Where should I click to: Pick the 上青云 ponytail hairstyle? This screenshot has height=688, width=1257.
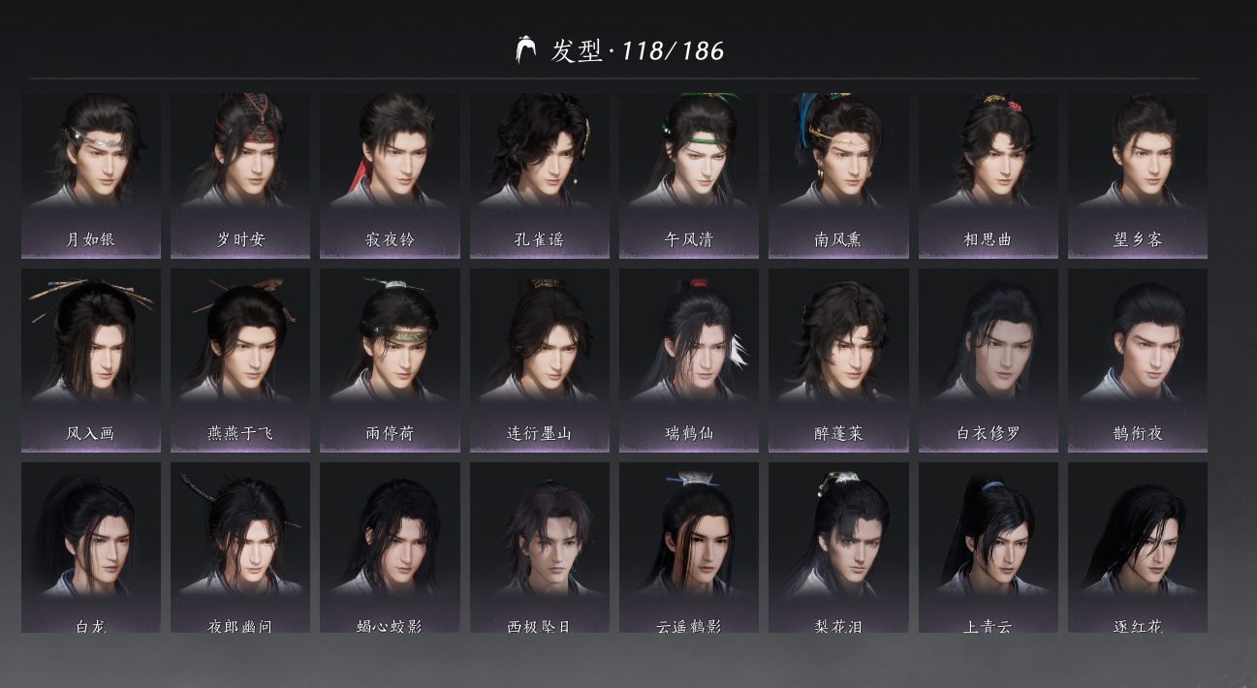[x=989, y=547]
